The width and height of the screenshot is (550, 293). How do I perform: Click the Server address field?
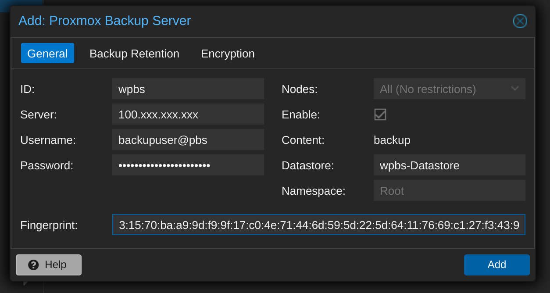tap(188, 114)
